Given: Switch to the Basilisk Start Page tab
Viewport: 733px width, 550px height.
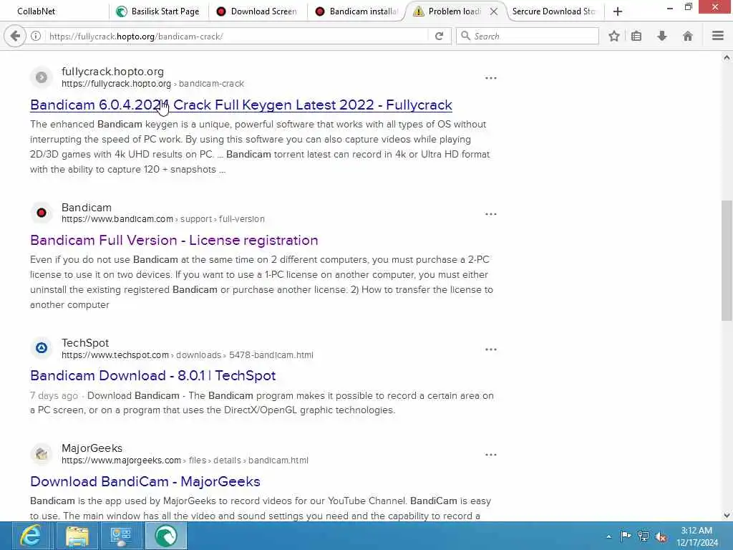Looking at the screenshot, I should 158,11.
